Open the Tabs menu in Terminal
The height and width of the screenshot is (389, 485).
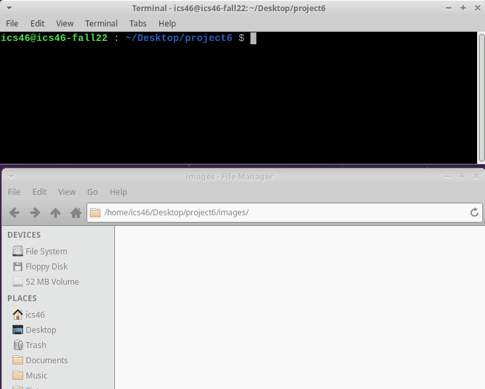(138, 23)
